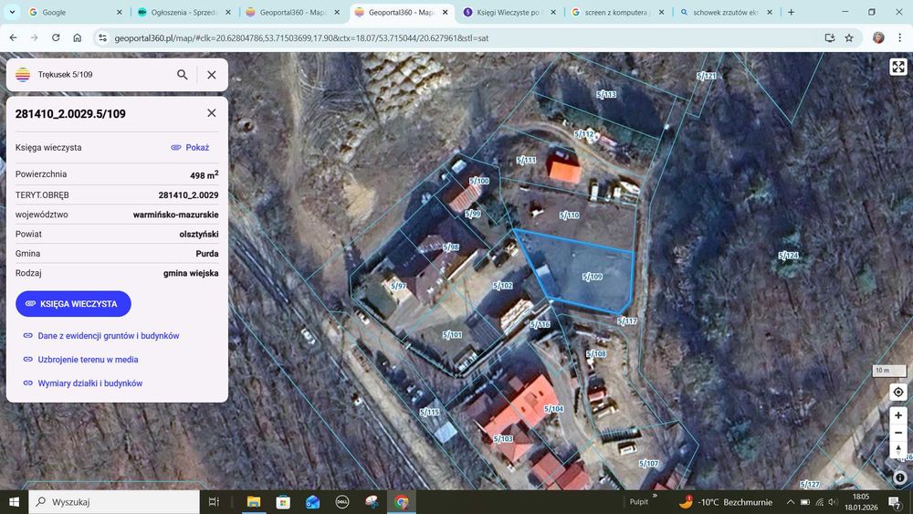Close the active Geoportal360 tab
Image resolution: width=913 pixels, height=514 pixels.
pyautogui.click(x=445, y=12)
